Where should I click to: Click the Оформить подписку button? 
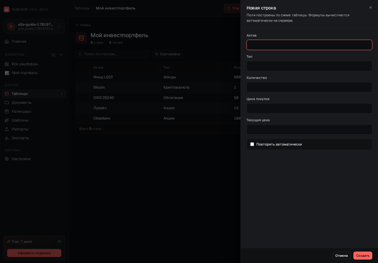tap(34, 253)
